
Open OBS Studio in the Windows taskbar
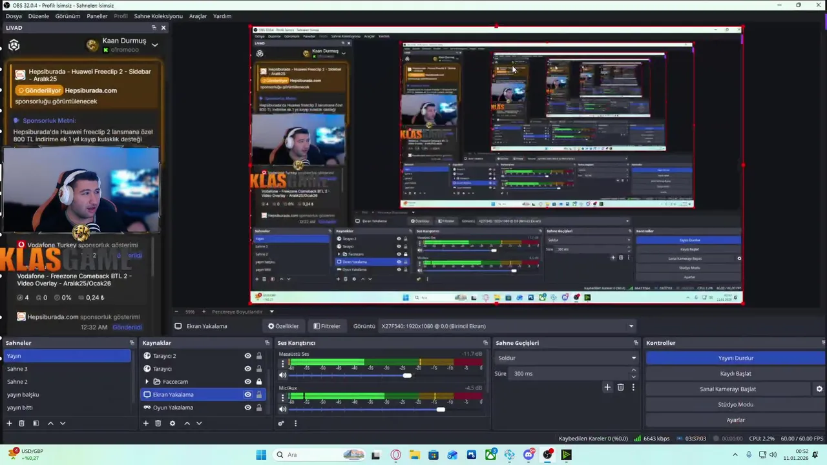click(548, 455)
